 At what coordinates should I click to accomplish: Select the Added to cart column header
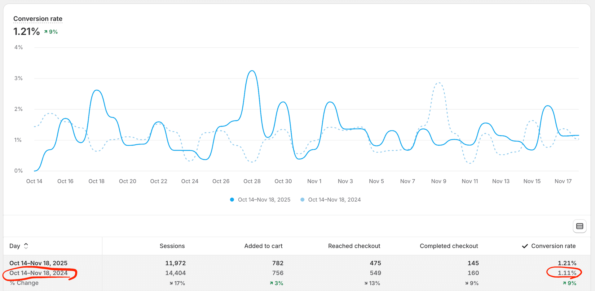pyautogui.click(x=263, y=246)
